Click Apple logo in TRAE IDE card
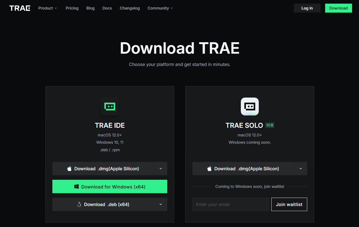 [69, 169]
